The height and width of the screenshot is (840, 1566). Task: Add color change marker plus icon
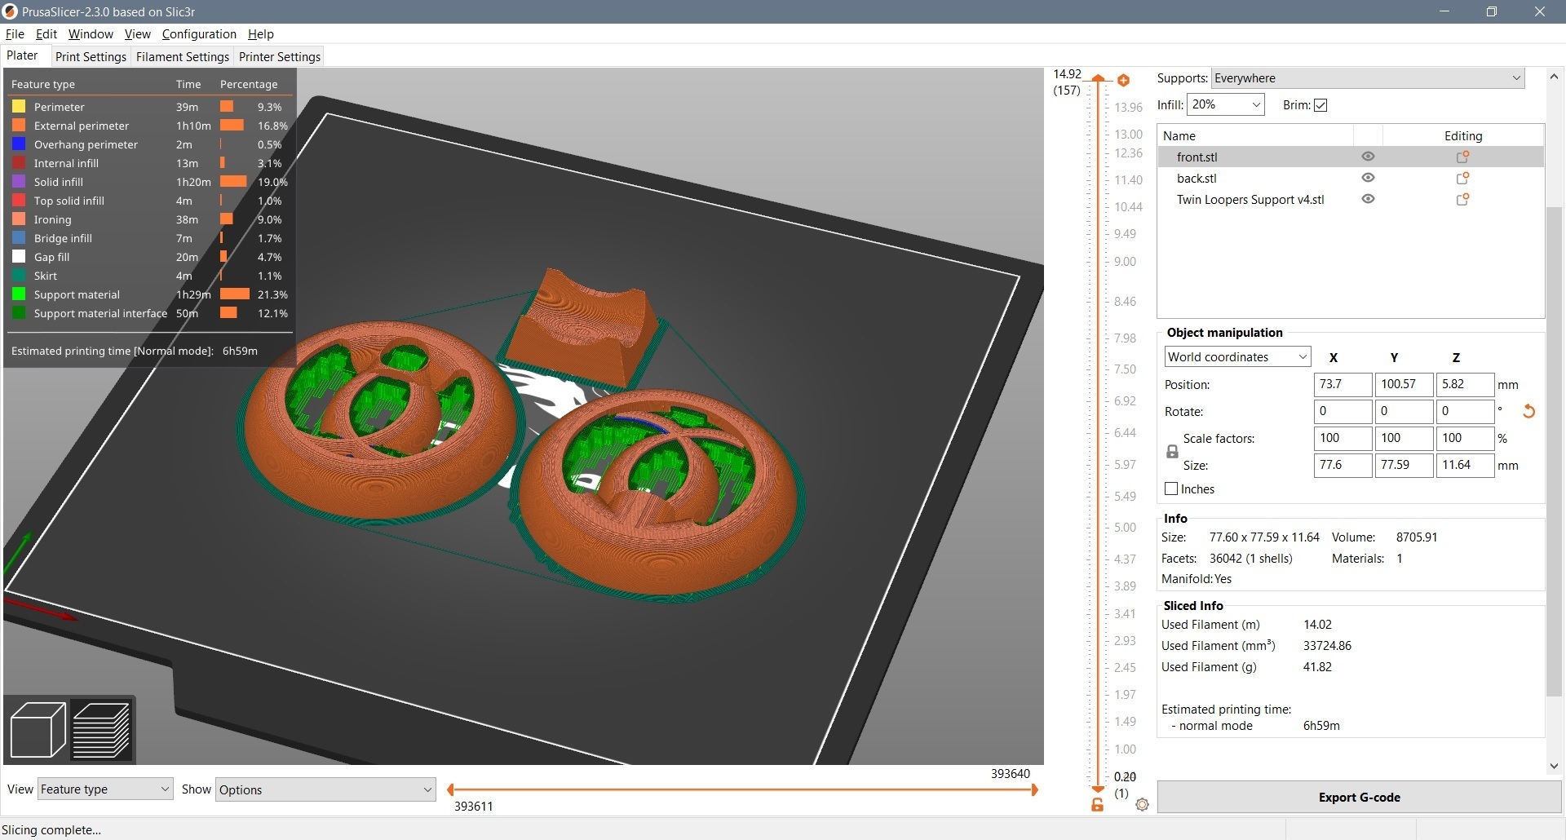point(1123,80)
